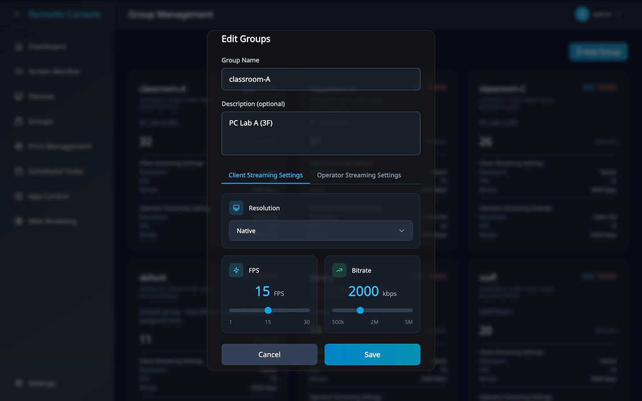Select the Client Streaming Settings tab
The height and width of the screenshot is (401, 642).
[266, 175]
